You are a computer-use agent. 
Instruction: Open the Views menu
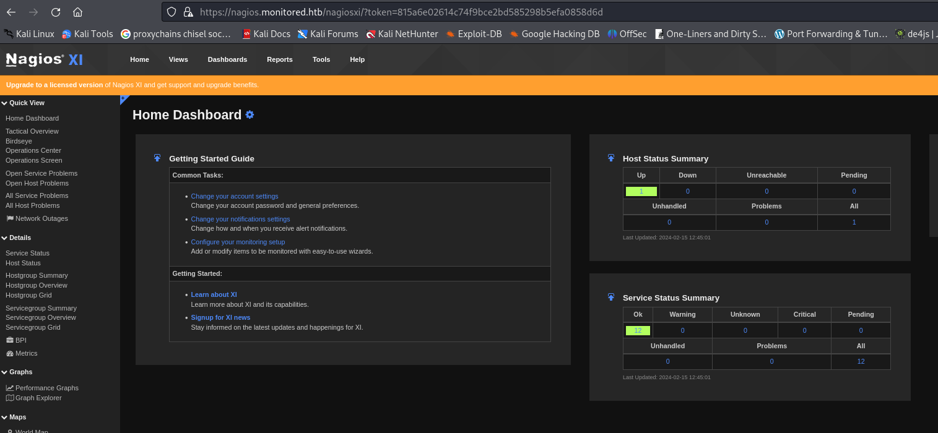(x=178, y=59)
